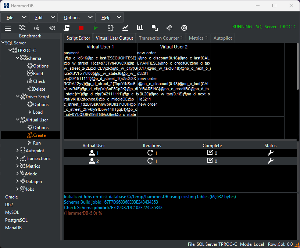Click the Datagen toolbar icon
300x248 pixels.
[169, 28]
